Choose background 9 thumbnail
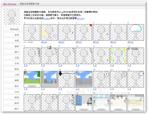 coord(67,56)
